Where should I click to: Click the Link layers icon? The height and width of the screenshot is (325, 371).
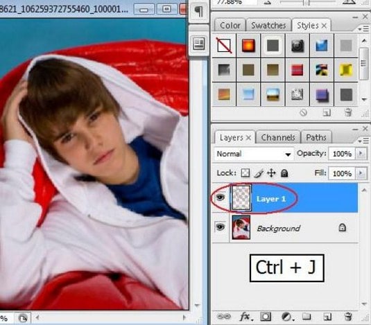(223, 316)
